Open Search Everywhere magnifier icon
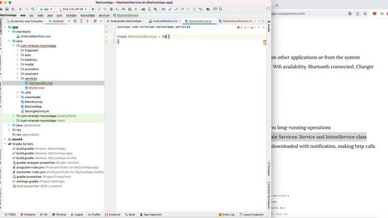388x218 pixels. (221, 9)
